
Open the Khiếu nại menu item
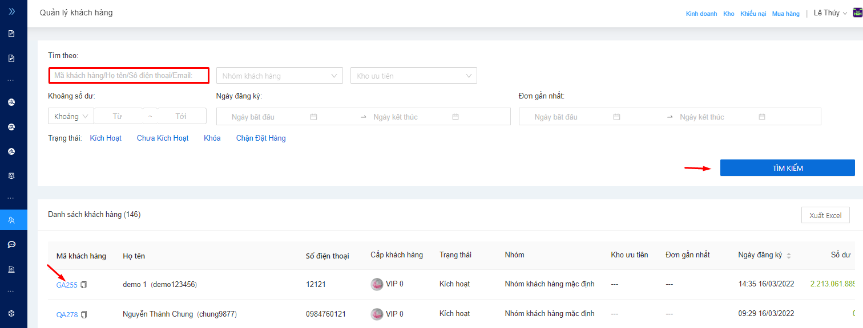753,14
